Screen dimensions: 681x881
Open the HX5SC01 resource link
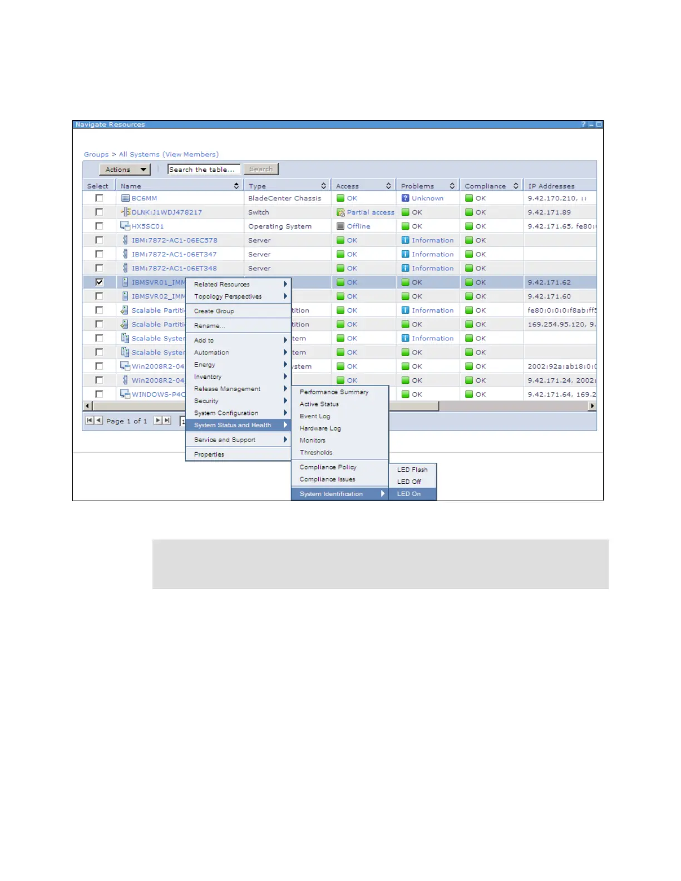coord(147,226)
